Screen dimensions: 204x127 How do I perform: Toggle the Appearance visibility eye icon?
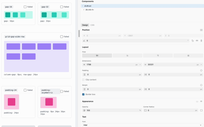pos(201,101)
